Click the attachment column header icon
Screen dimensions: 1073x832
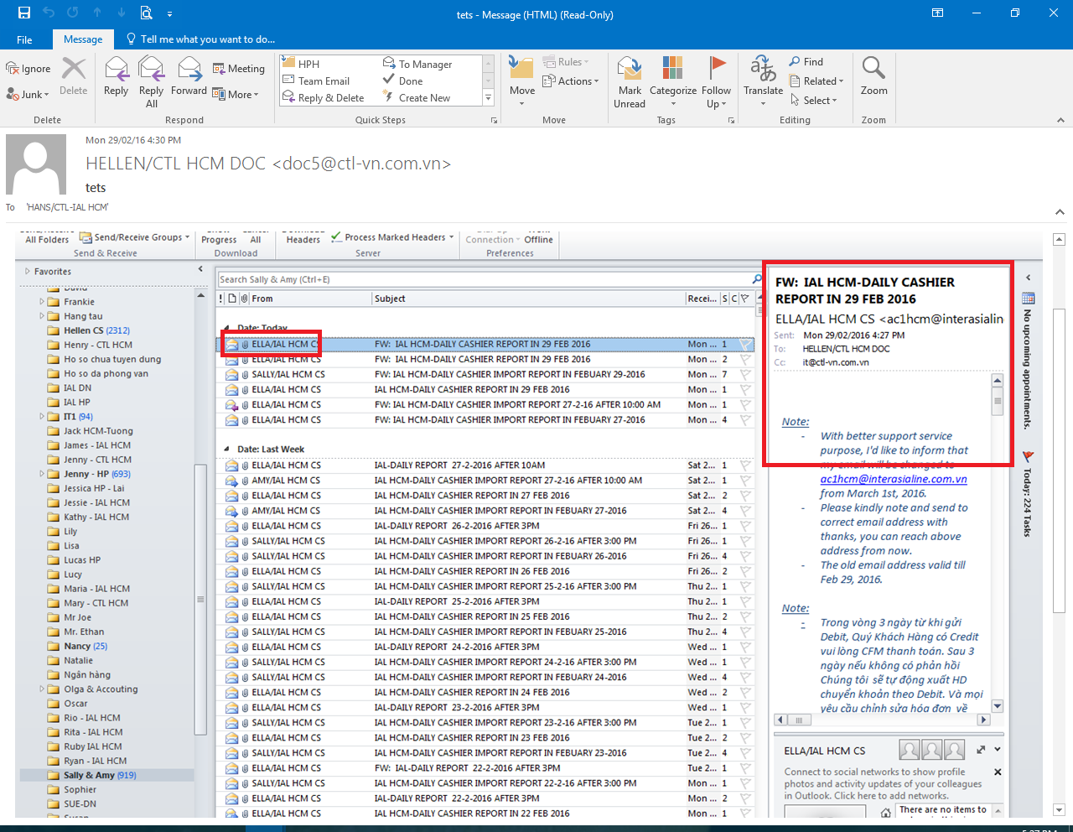pyautogui.click(x=244, y=299)
